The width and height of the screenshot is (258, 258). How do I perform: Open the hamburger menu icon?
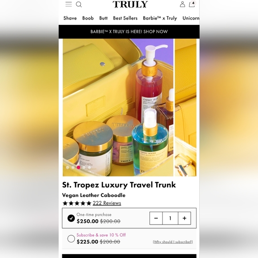(69, 4)
